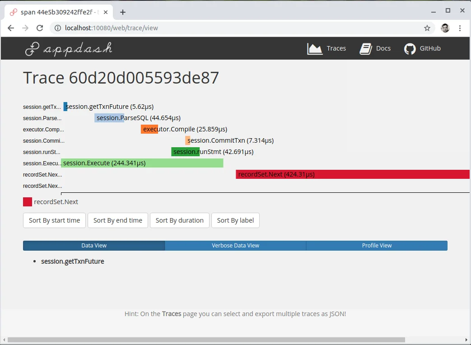The width and height of the screenshot is (471, 345).
Task: Switch to Profile View tab
Action: (x=377, y=246)
